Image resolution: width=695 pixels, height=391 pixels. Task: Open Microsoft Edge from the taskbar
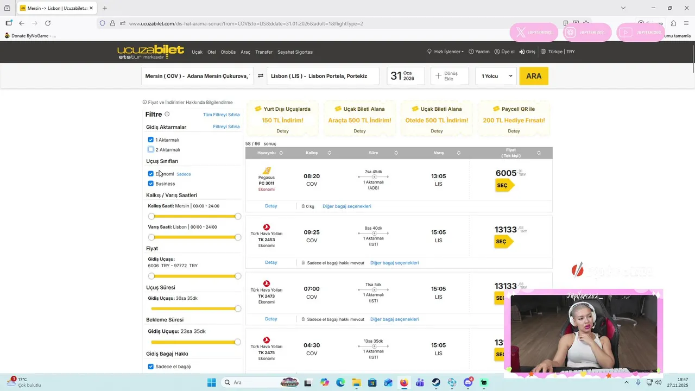pyautogui.click(x=340, y=382)
